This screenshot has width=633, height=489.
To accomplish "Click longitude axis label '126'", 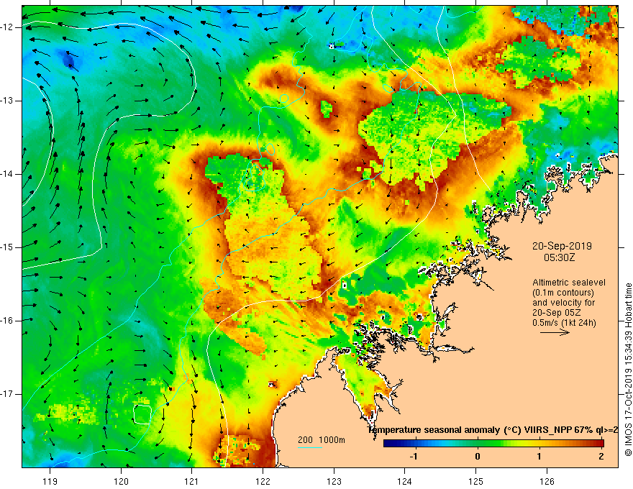I will click(x=547, y=481).
